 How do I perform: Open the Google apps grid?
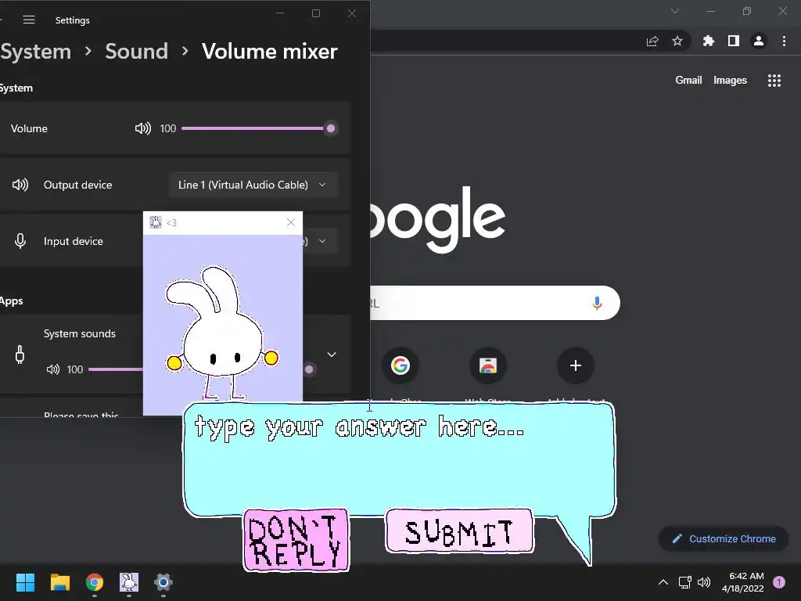pos(774,81)
